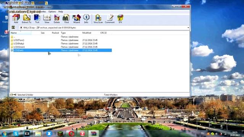The width and height of the screenshot is (244, 137).
Task: Convert archive to SFX
Action: [x=120, y=19]
